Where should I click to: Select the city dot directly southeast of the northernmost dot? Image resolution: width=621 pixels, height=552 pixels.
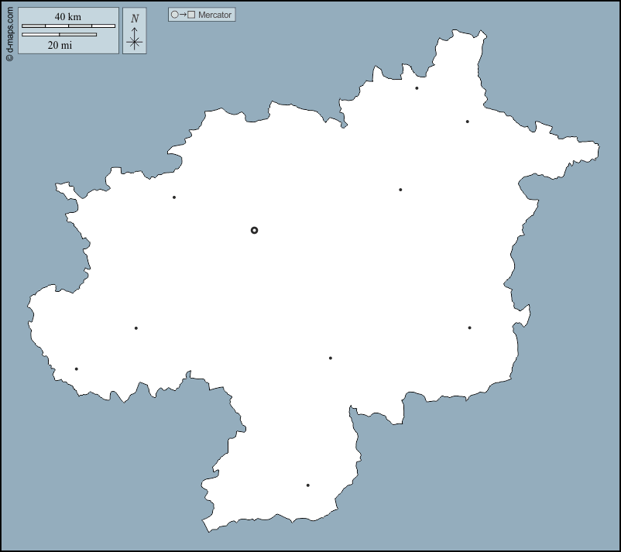point(467,122)
